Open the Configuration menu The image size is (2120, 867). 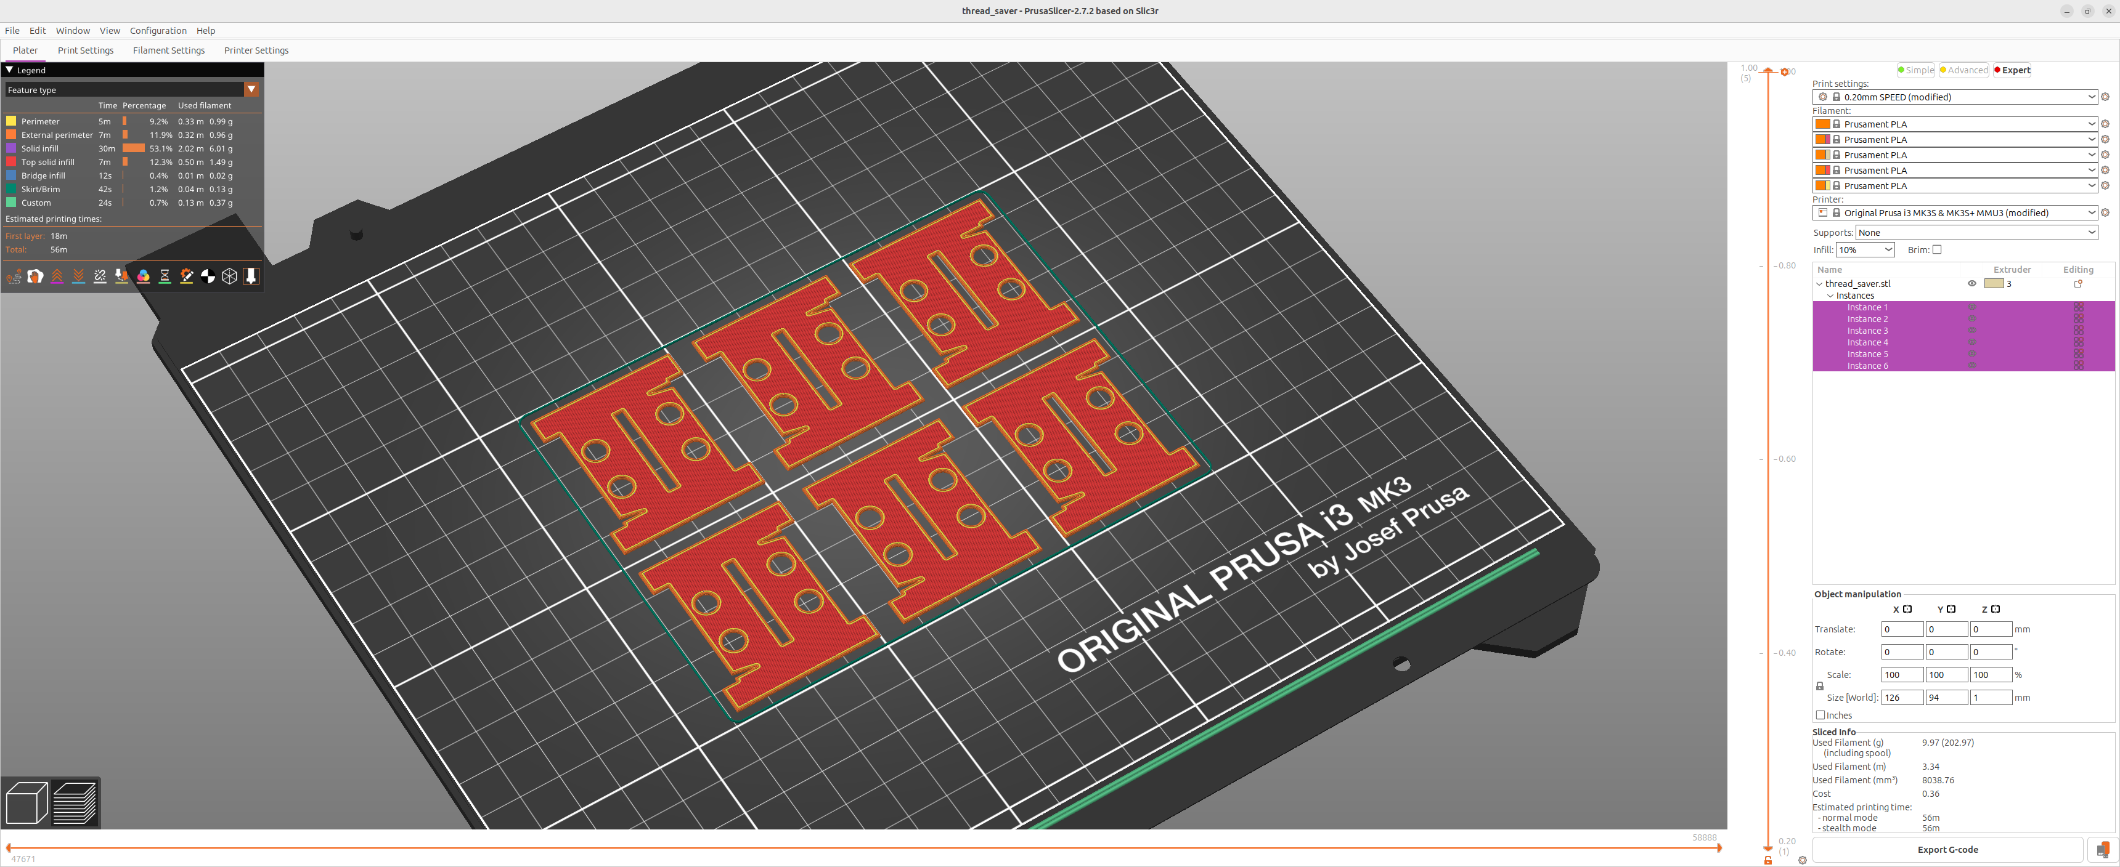[x=158, y=30]
